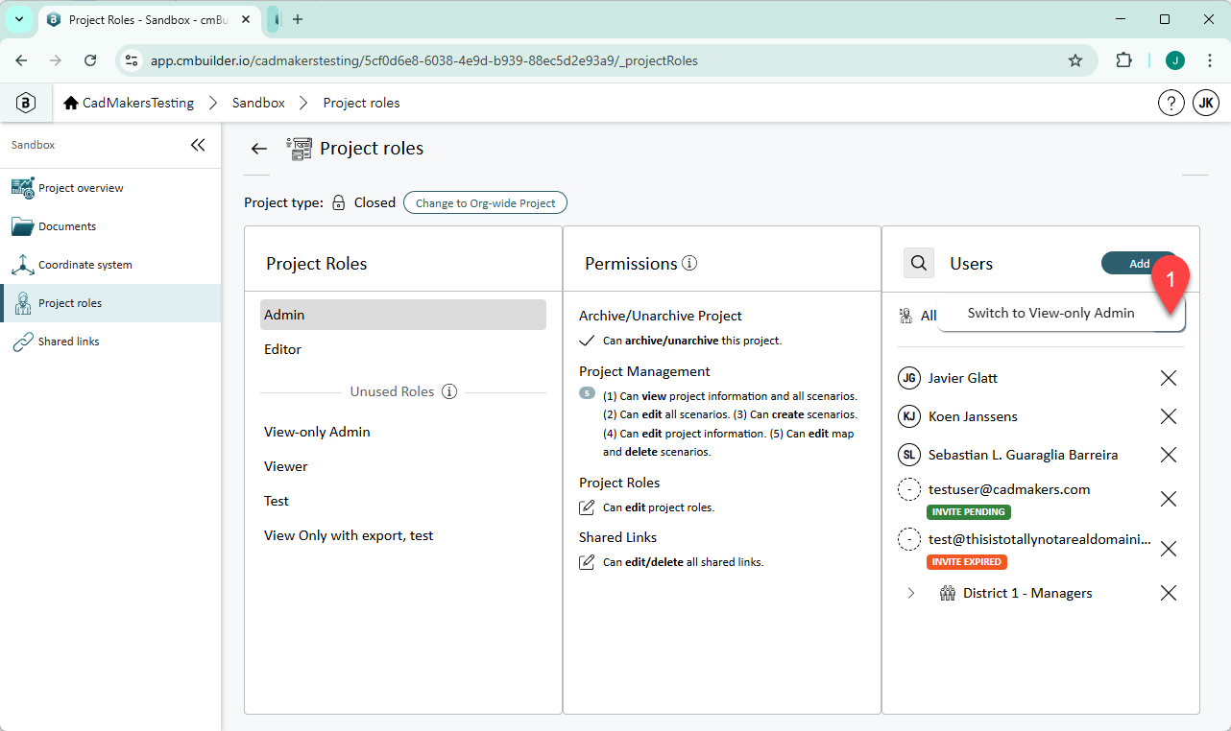The height and width of the screenshot is (731, 1231).
Task: Click the home icon in breadcrumb
Action: coord(71,103)
